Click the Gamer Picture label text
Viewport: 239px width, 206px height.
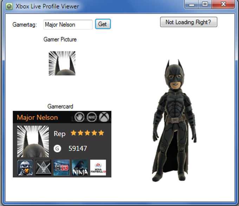pos(60,39)
